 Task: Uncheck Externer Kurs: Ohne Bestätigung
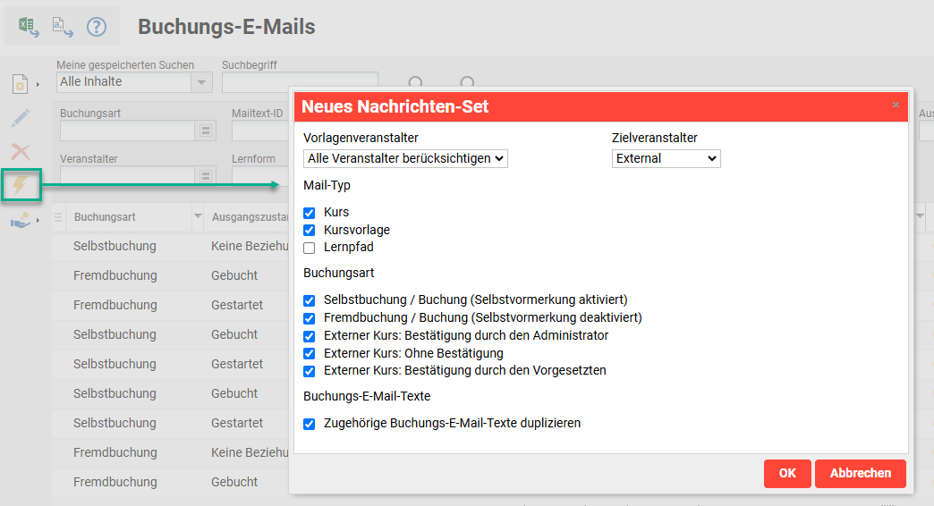point(310,354)
